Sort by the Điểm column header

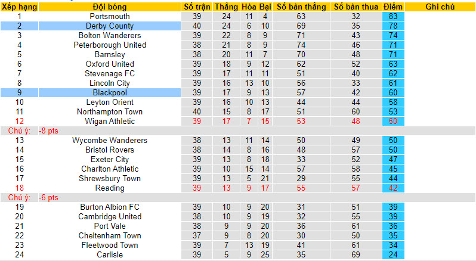point(392,7)
